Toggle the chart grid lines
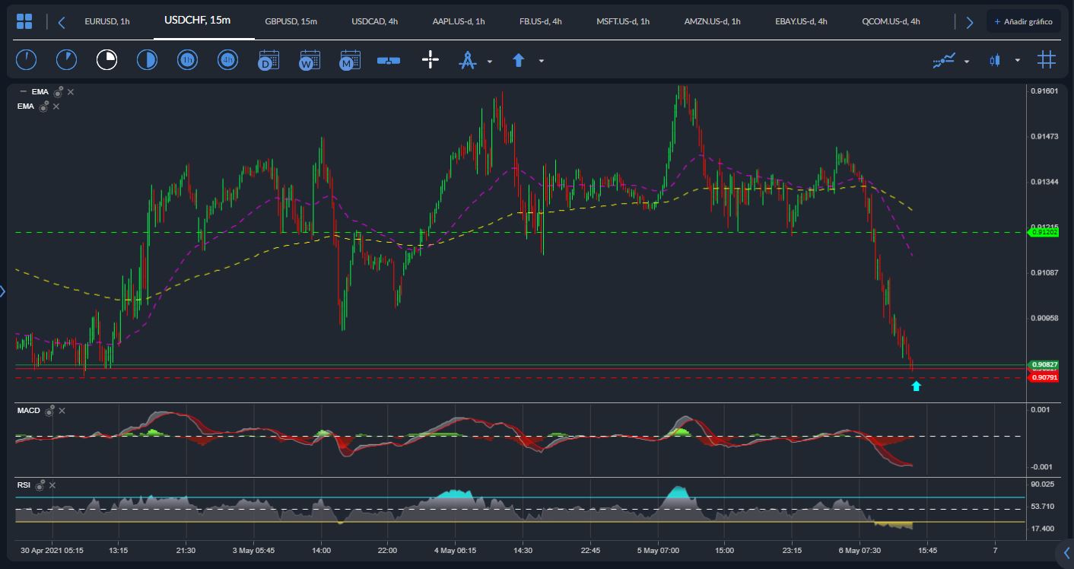The width and height of the screenshot is (1074, 569). 1047,60
